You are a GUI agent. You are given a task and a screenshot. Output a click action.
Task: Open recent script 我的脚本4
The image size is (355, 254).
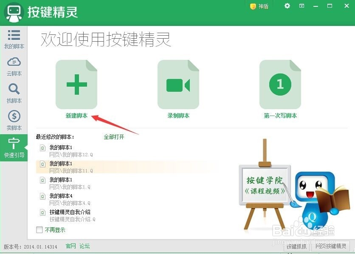click(70, 200)
